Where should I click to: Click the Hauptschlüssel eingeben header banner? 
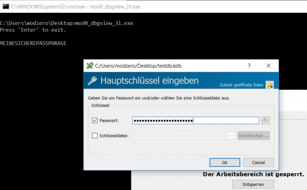(181, 80)
